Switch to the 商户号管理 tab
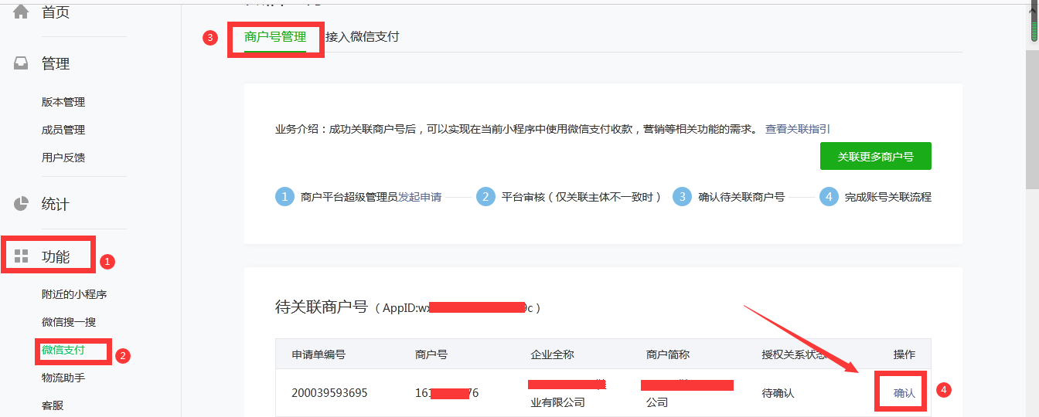This screenshot has height=417, width=1039. click(x=274, y=37)
